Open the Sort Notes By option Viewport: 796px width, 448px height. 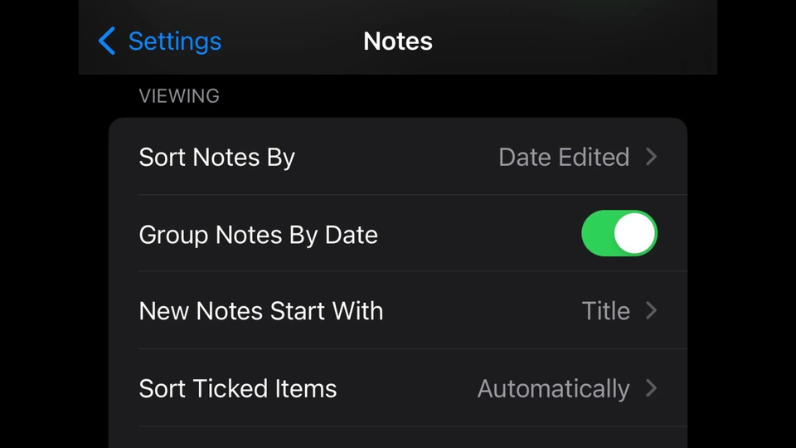point(398,157)
